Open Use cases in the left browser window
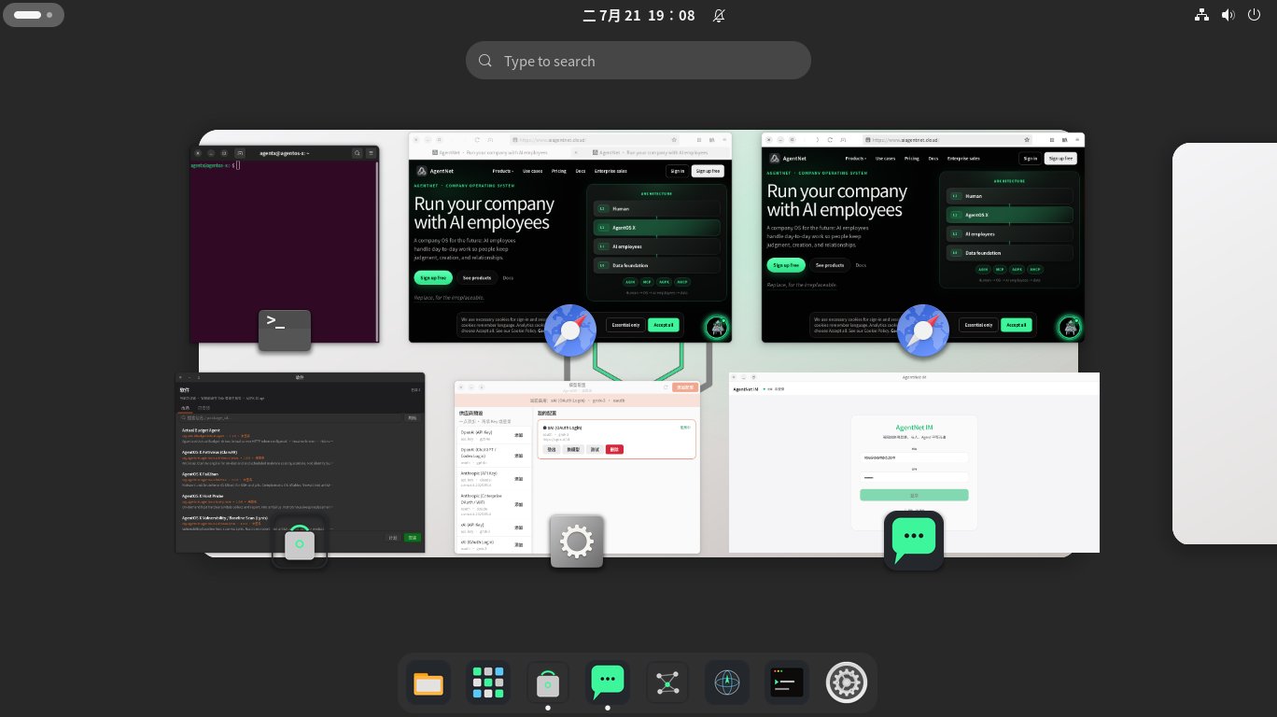This screenshot has height=717, width=1277. click(x=532, y=171)
